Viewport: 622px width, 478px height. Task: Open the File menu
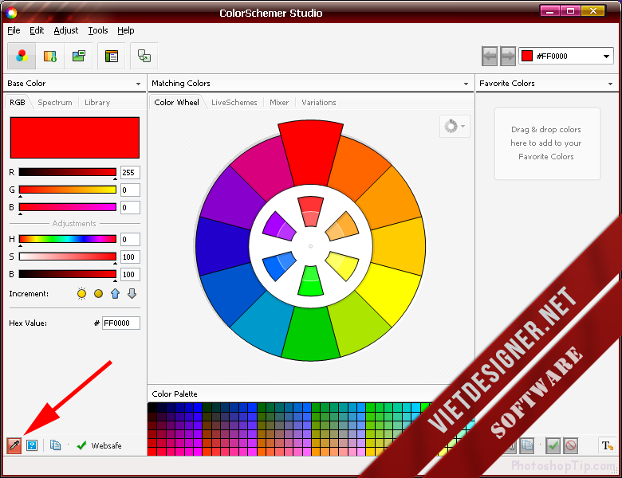click(14, 30)
